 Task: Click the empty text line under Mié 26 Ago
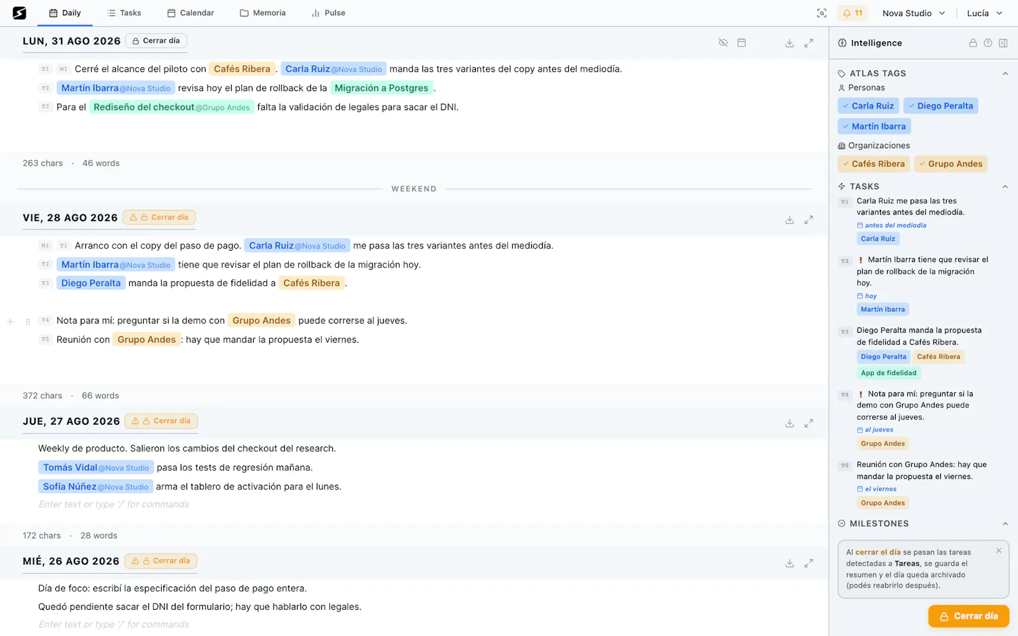tap(114, 625)
